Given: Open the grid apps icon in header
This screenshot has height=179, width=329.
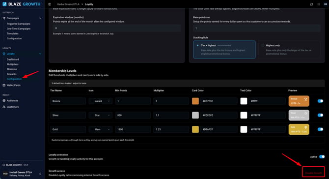Looking at the screenshot, I should coord(319,4).
